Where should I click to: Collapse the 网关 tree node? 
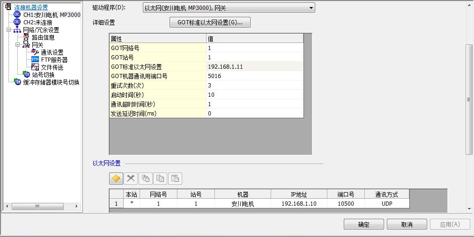point(17,45)
